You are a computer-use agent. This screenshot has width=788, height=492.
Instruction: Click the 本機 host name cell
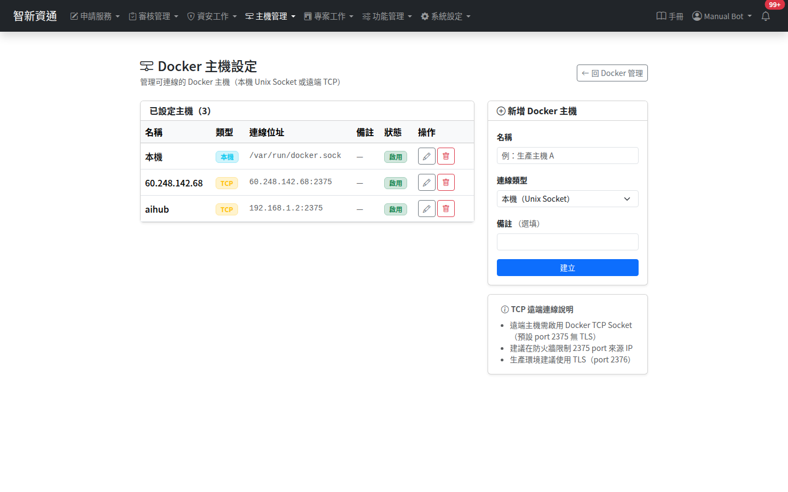click(154, 157)
